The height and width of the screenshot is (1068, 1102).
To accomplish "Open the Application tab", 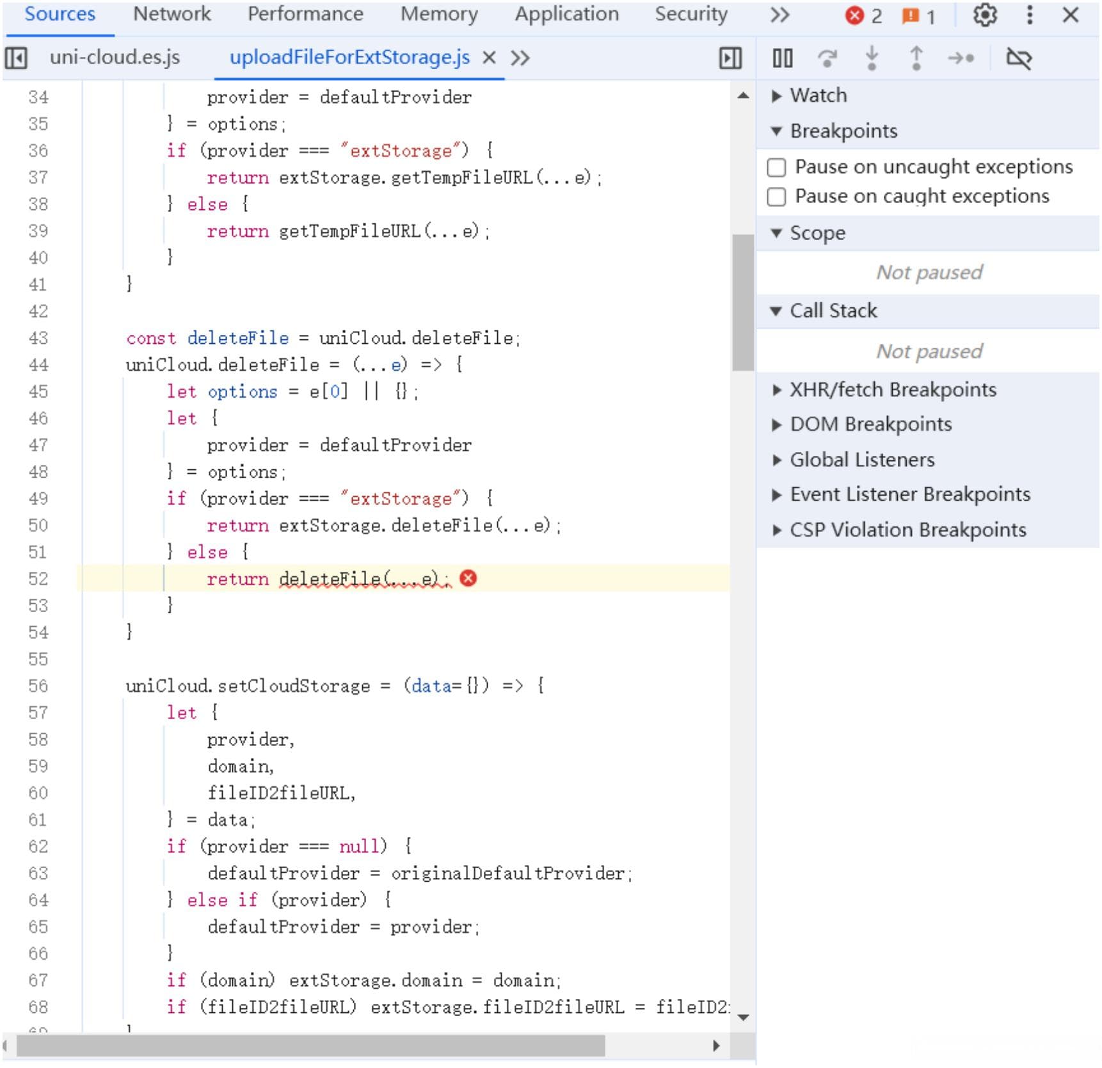I will 567,14.
